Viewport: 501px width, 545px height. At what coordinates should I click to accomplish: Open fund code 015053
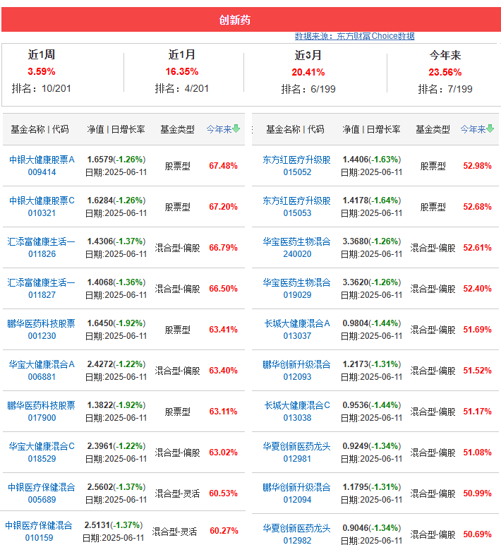pos(297,213)
